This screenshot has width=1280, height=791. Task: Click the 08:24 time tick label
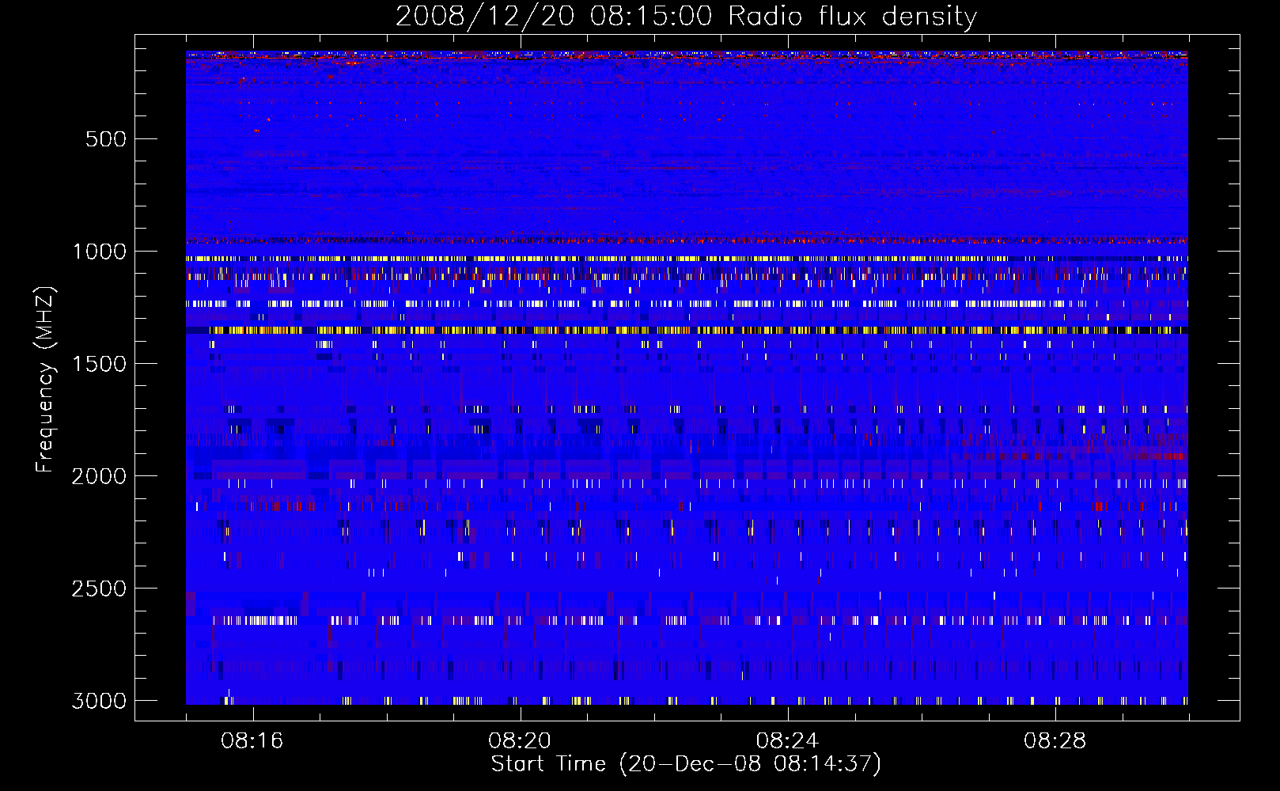click(x=787, y=741)
